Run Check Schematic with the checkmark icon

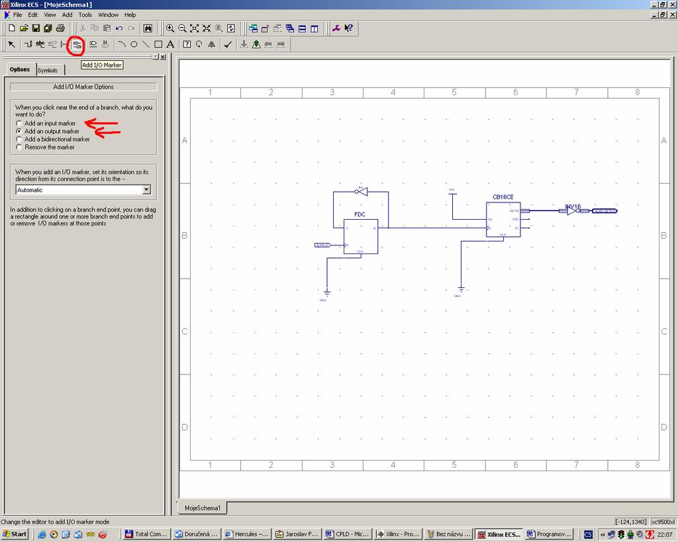point(228,44)
